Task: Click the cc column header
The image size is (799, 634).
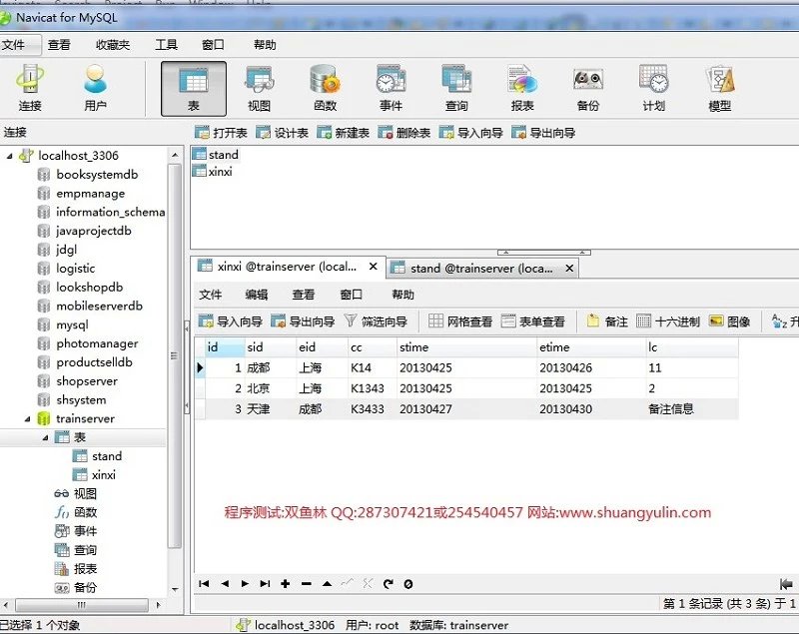Action: pos(373,347)
